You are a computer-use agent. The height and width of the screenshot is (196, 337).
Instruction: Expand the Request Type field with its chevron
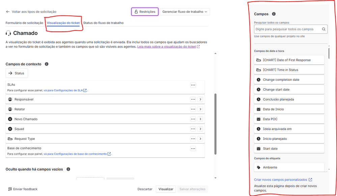click(x=200, y=139)
